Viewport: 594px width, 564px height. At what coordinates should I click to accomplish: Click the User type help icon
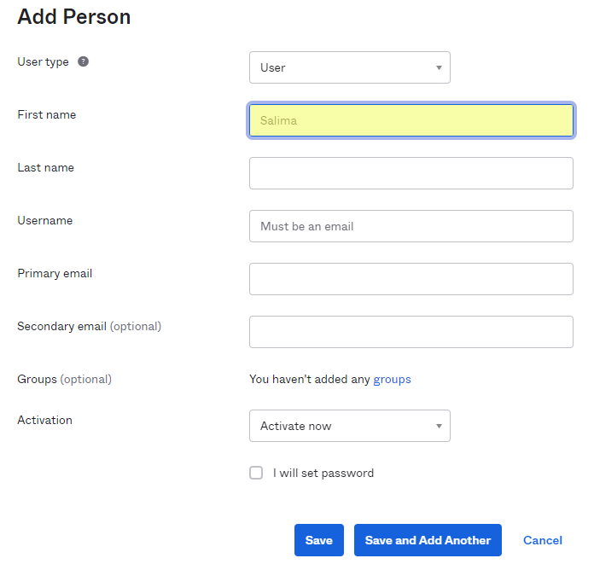click(83, 61)
